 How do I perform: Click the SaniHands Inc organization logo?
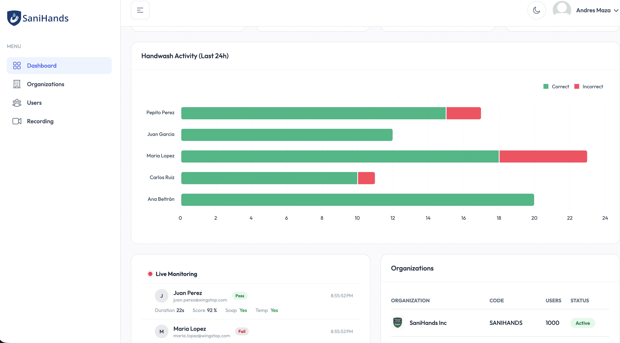(397, 323)
